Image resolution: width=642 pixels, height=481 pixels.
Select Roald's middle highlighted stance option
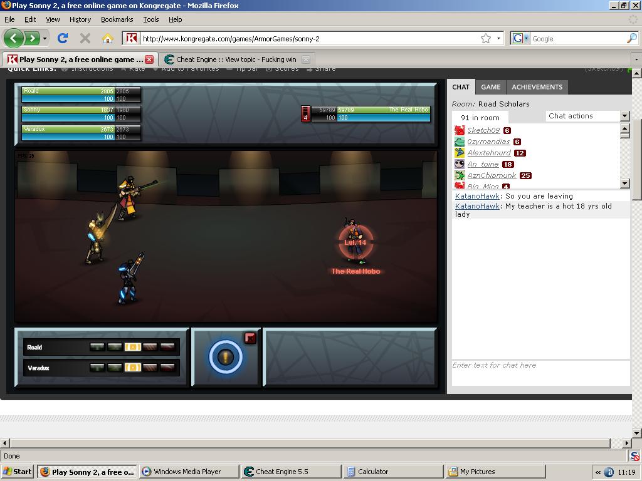132,347
